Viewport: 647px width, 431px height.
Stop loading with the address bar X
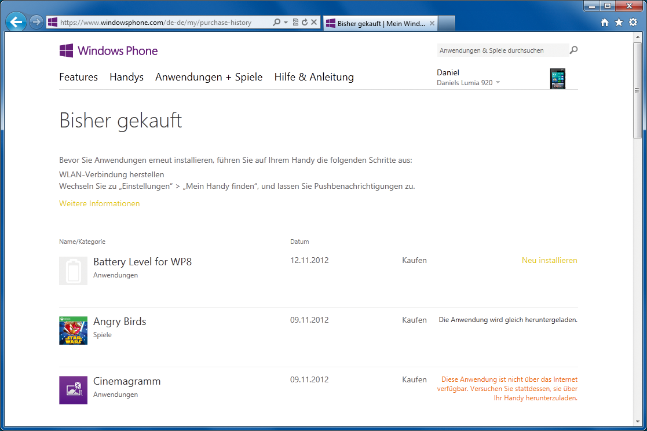[313, 22]
